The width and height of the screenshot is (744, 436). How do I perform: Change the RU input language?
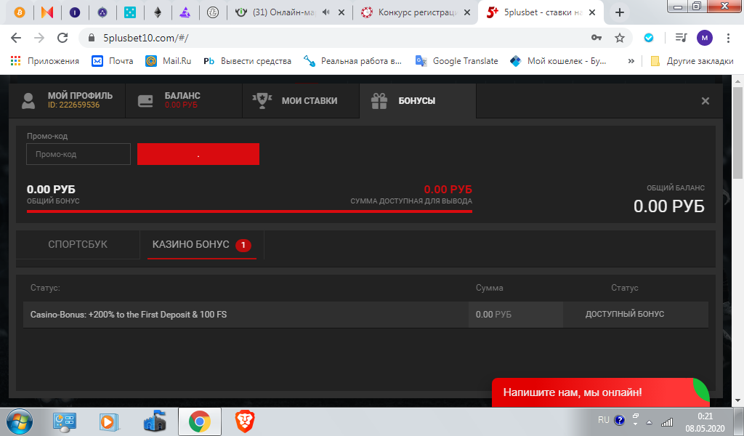[603, 420]
